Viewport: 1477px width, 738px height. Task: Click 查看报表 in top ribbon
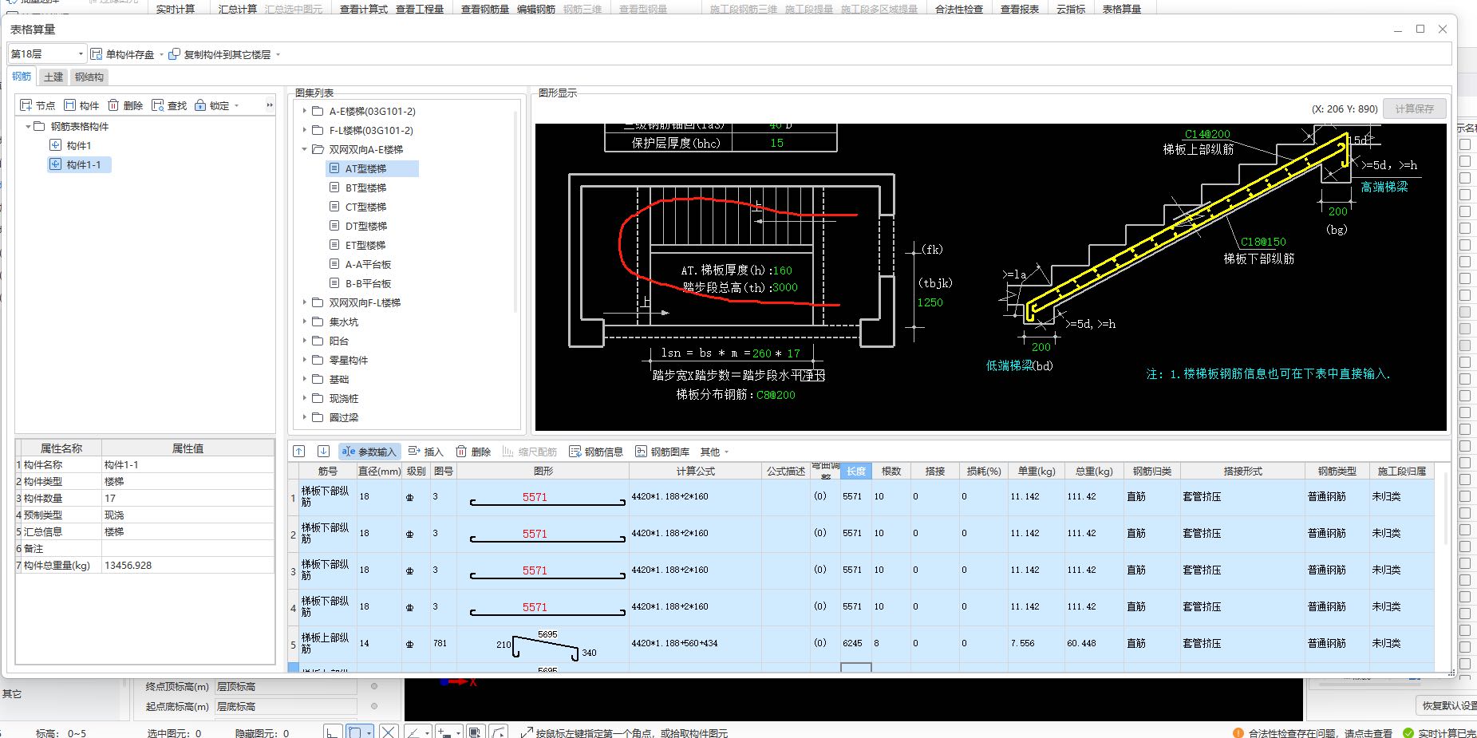pyautogui.click(x=1020, y=9)
